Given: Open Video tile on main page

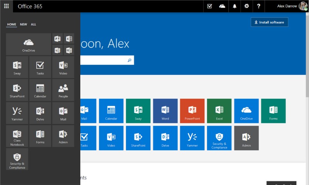Looking at the screenshot, I should 111,138.
